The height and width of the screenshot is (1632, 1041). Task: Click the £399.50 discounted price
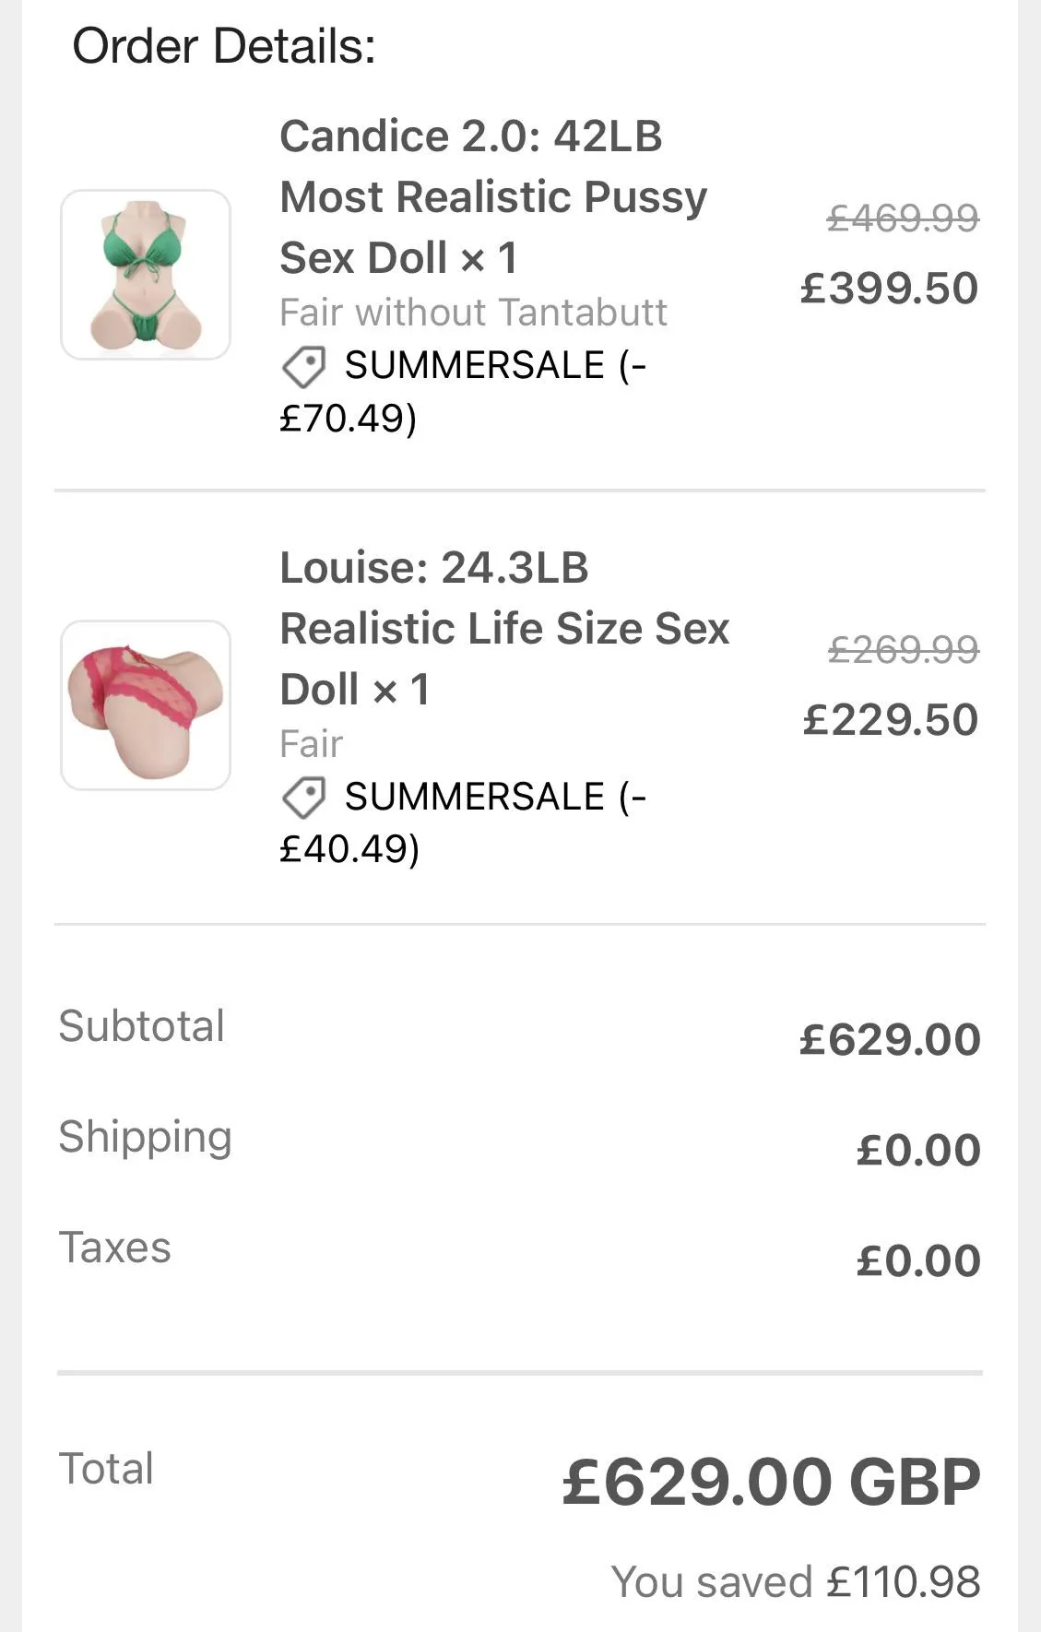click(889, 288)
